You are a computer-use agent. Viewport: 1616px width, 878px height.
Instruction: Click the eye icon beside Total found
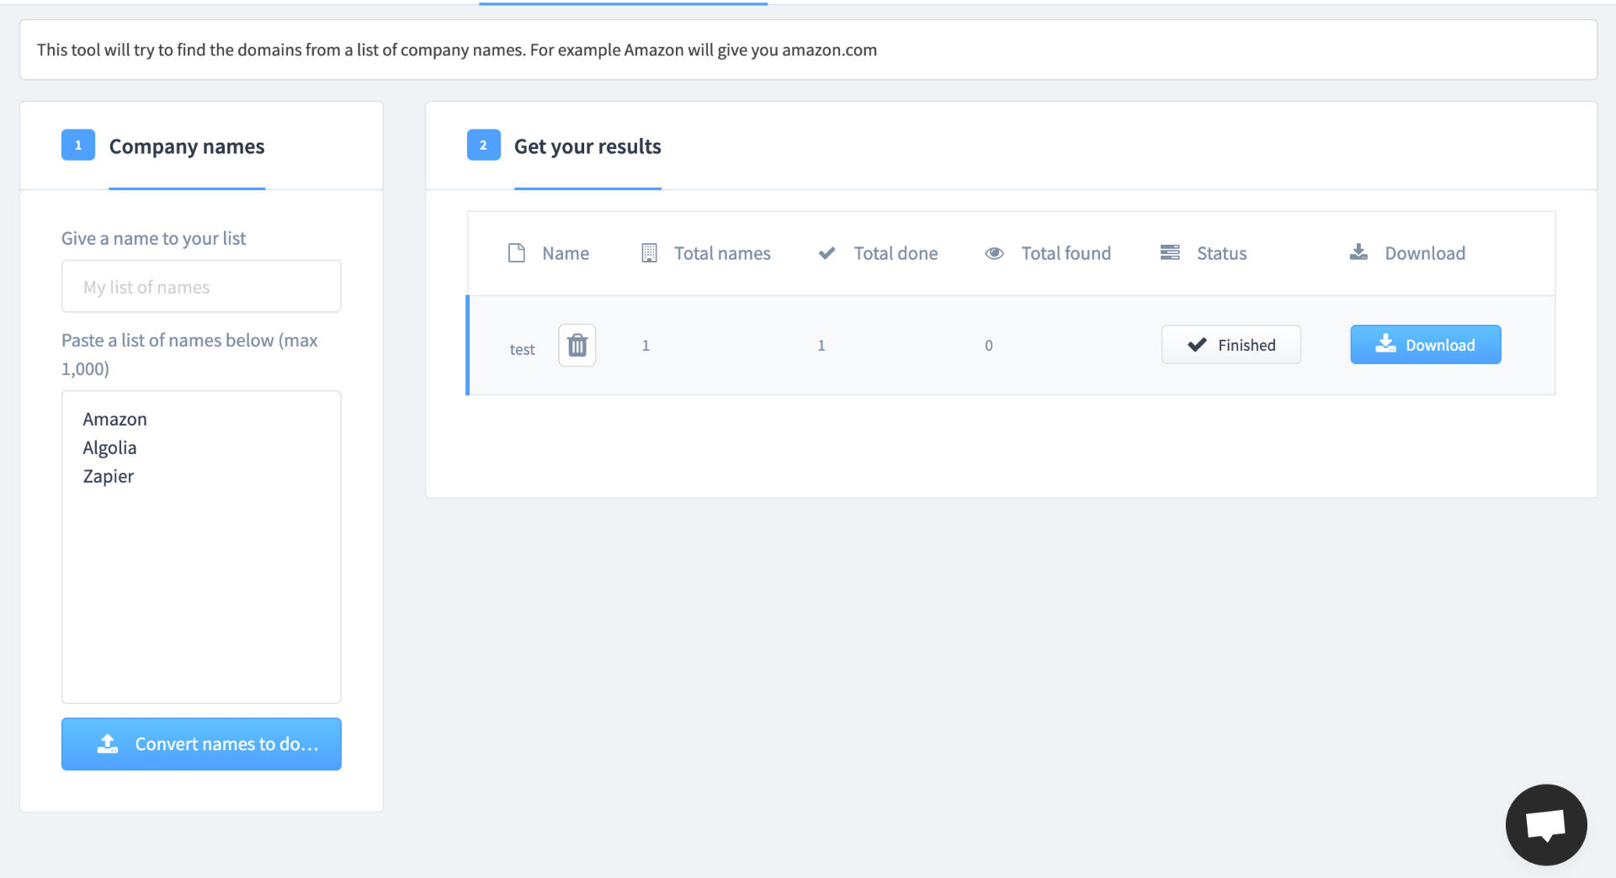[994, 253]
